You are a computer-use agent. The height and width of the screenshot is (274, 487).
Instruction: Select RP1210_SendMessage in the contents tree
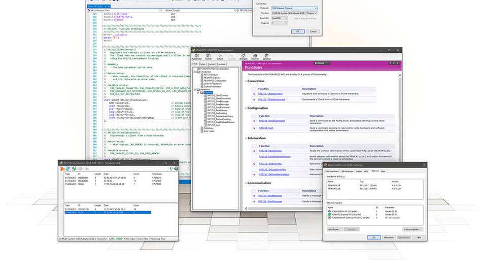pyautogui.click(x=218, y=101)
